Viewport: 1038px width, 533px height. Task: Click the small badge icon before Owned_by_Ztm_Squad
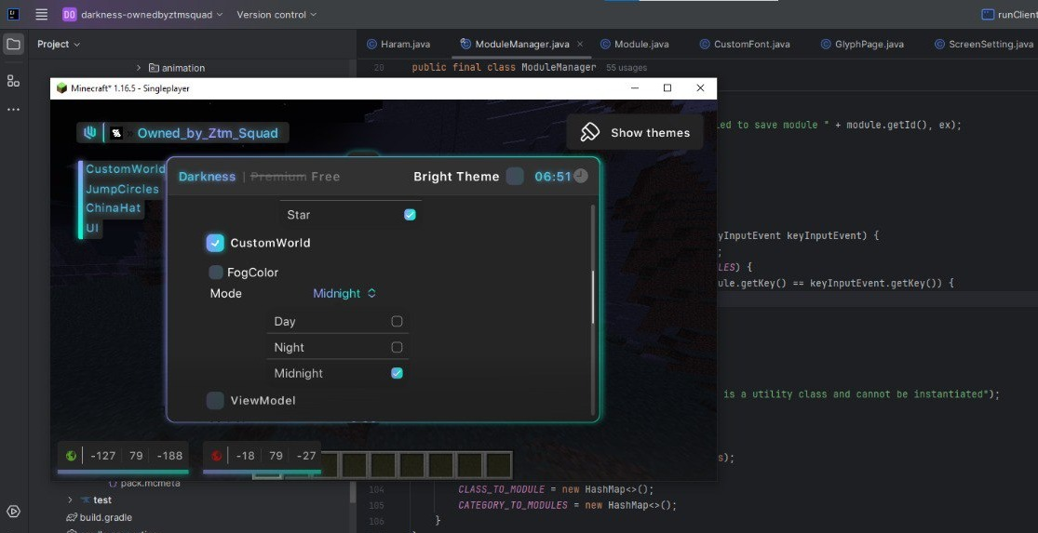[x=115, y=133]
